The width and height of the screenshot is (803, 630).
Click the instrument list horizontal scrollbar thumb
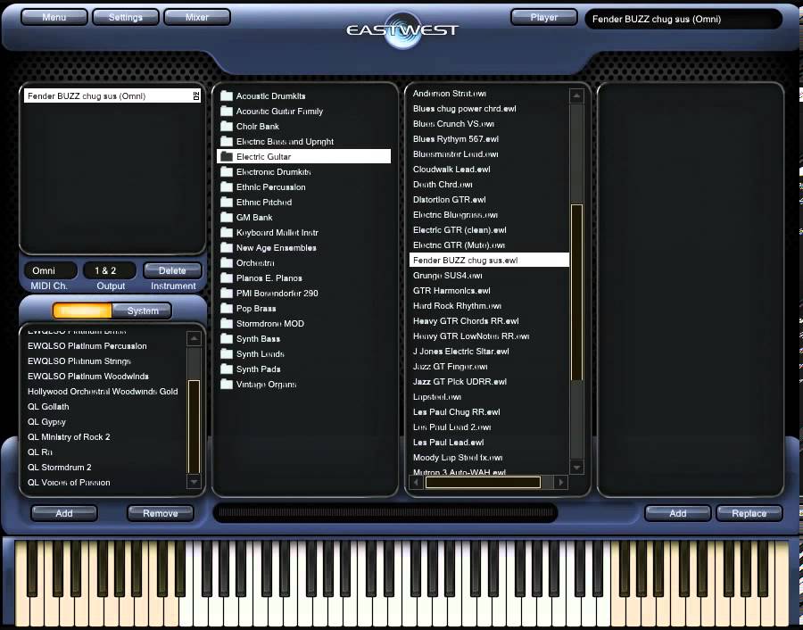(483, 482)
